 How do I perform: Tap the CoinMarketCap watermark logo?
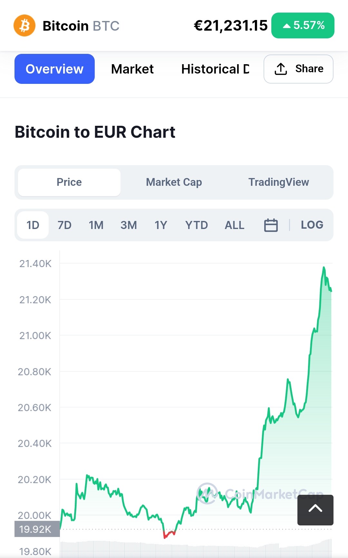tap(208, 493)
